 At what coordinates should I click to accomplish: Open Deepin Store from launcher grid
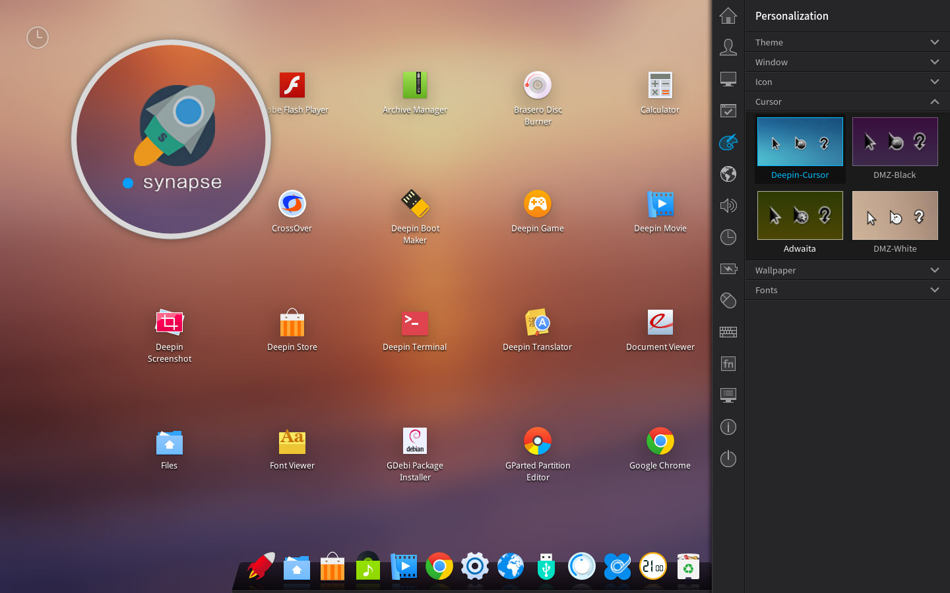point(292,322)
